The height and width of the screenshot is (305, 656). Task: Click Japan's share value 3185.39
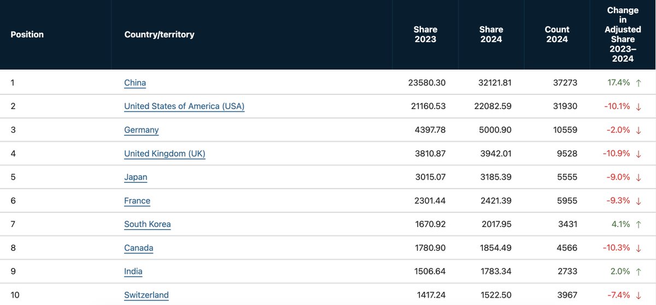tap(495, 177)
